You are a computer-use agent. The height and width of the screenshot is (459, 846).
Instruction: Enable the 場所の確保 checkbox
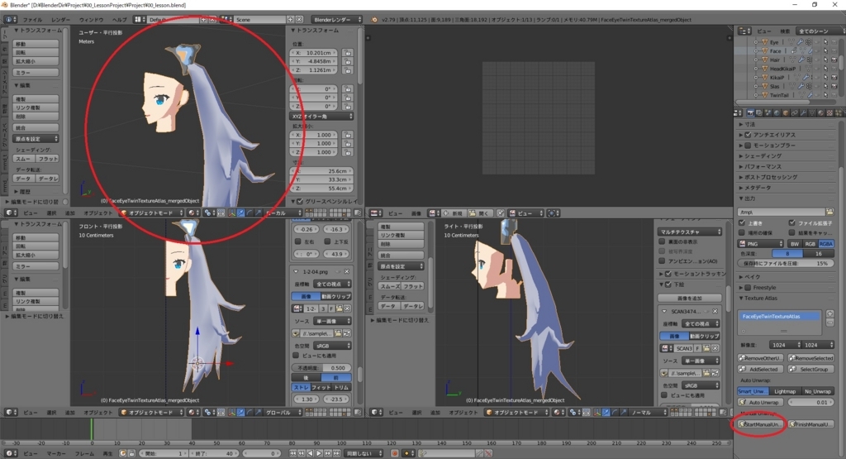(742, 232)
